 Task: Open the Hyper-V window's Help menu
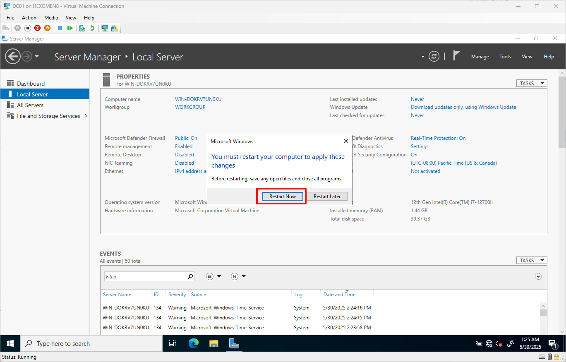tap(89, 18)
